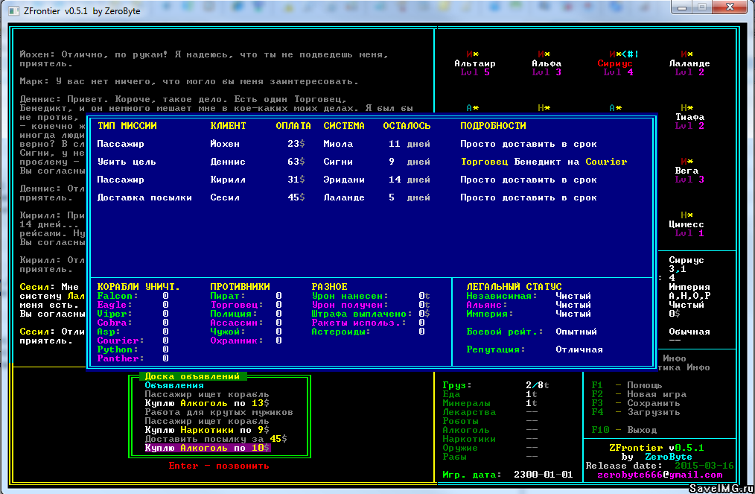The width and height of the screenshot is (755, 494).
Task: Click the F1 Помощь help option
Action: tap(625, 385)
